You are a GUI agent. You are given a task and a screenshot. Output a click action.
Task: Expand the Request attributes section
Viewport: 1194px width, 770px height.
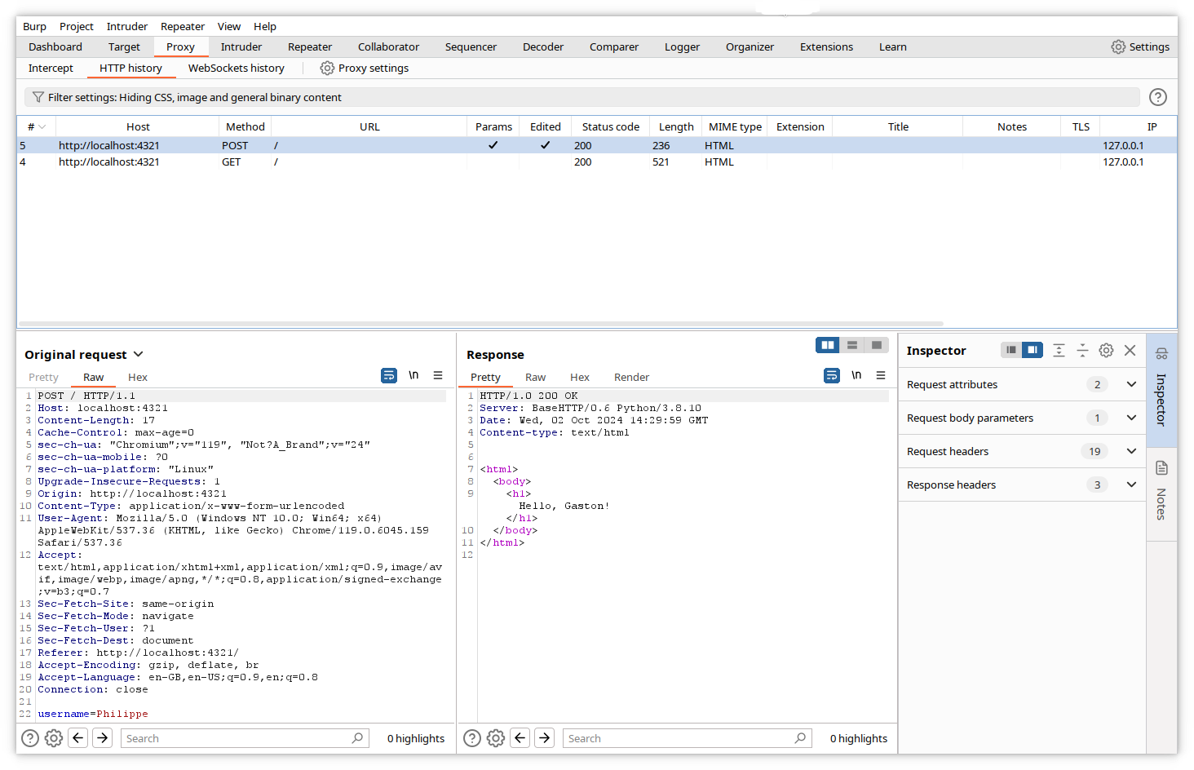point(1131,384)
